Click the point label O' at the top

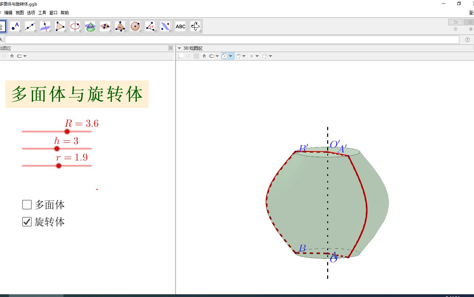click(x=335, y=144)
